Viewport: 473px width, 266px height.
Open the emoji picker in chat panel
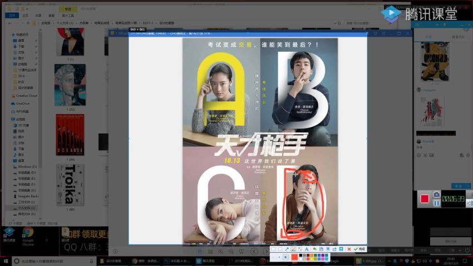click(x=418, y=155)
